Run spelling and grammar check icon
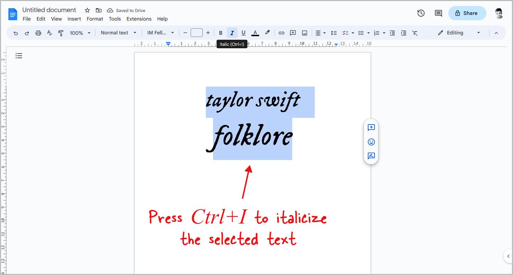Image resolution: width=513 pixels, height=275 pixels. 50,33
